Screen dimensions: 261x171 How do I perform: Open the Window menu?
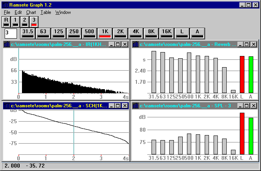[x=63, y=12]
